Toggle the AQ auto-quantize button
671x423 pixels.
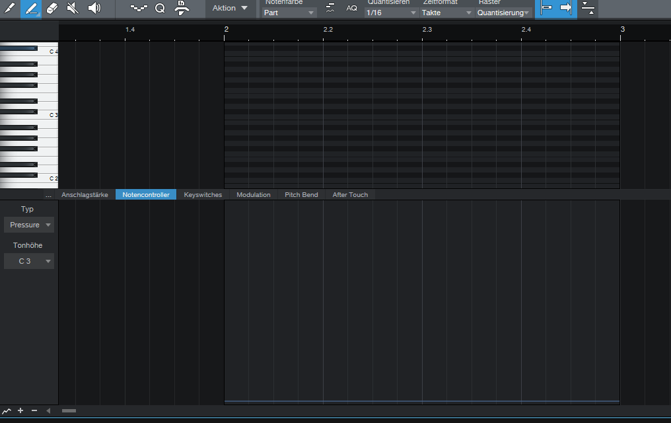tap(351, 9)
